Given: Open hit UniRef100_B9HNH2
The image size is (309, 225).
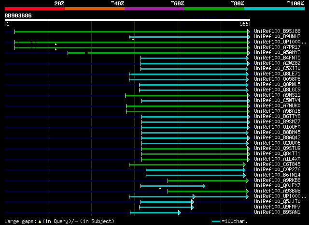Looking at the screenshot, I should (277, 37).
